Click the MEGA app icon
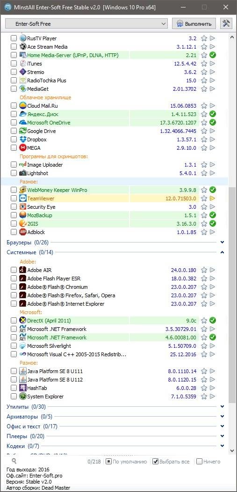The width and height of the screenshot is (237, 492). 23,148
